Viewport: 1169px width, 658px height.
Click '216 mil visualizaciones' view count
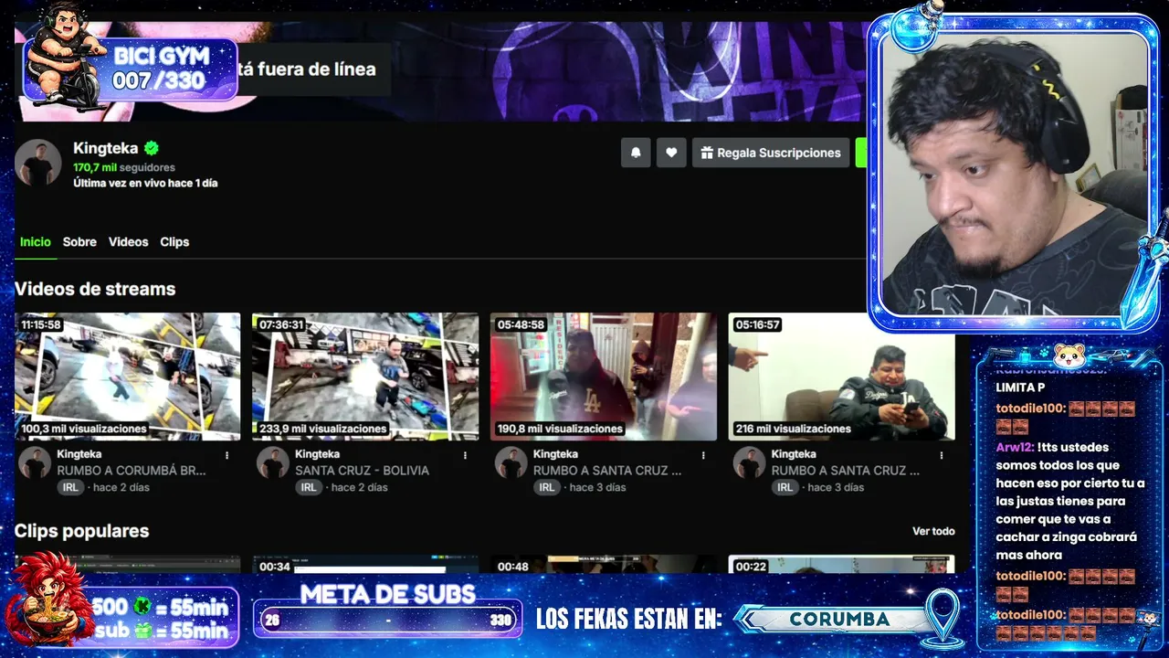point(793,429)
